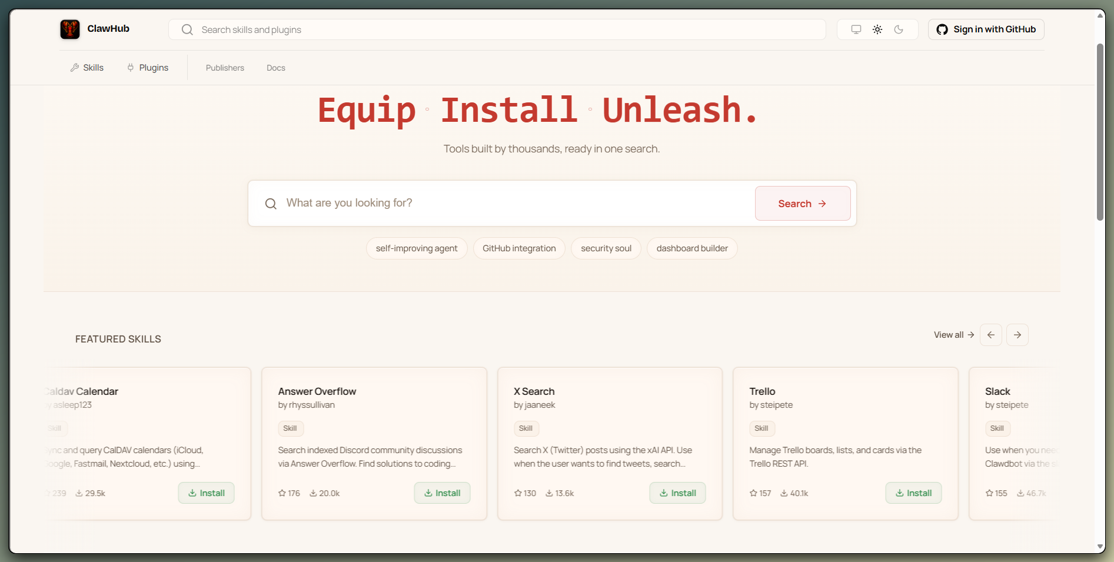Click the FEATURED SKILLS heading
Viewport: 1114px width, 562px height.
118,339
